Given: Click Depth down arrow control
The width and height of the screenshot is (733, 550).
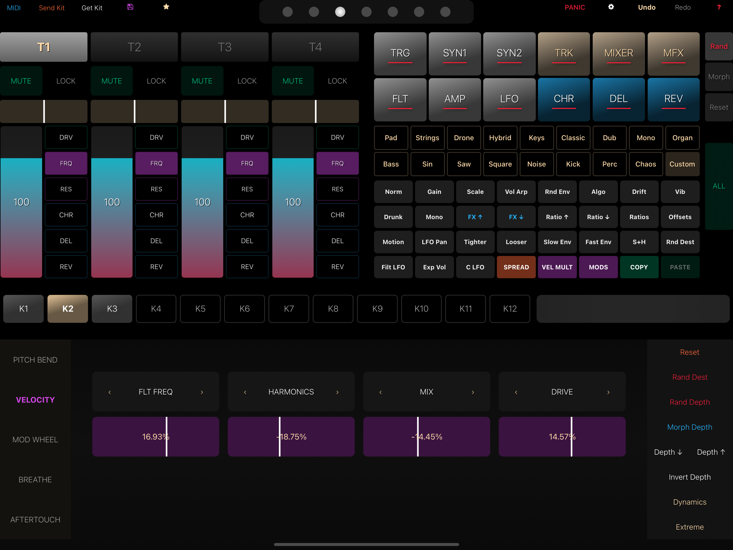Looking at the screenshot, I should pos(668,452).
